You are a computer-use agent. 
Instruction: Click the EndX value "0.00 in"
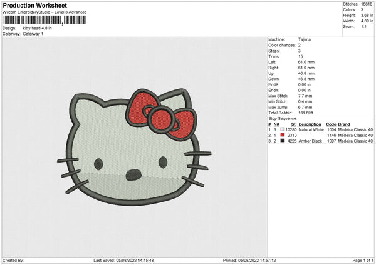point(305,84)
